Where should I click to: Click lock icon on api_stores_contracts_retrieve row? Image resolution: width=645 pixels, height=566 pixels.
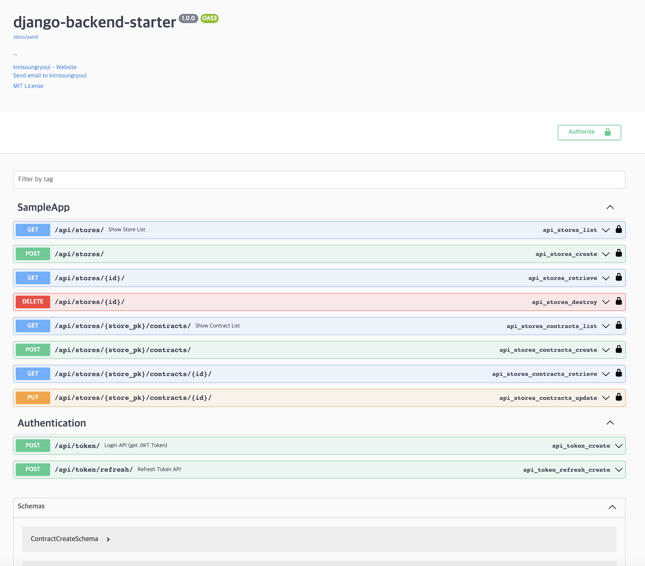(619, 374)
